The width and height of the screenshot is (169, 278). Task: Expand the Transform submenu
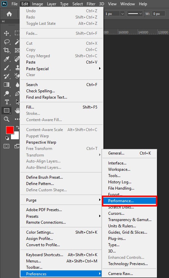pyautogui.click(x=62, y=155)
